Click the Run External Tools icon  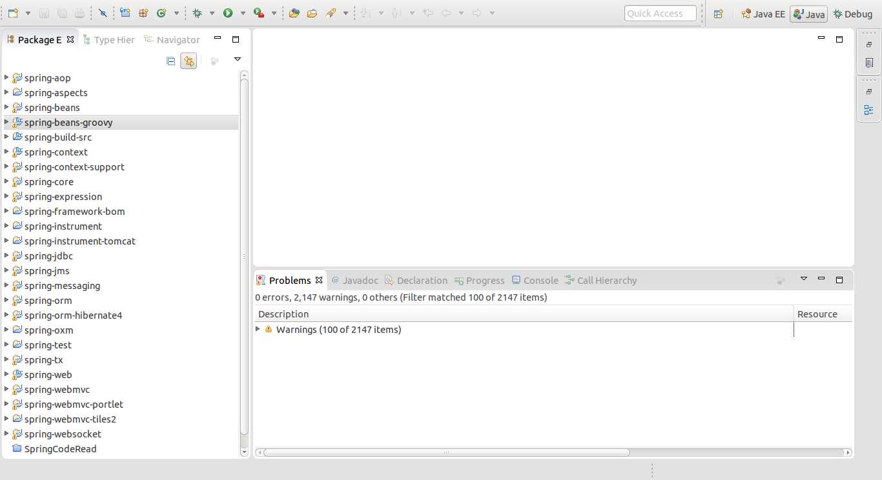(x=258, y=13)
